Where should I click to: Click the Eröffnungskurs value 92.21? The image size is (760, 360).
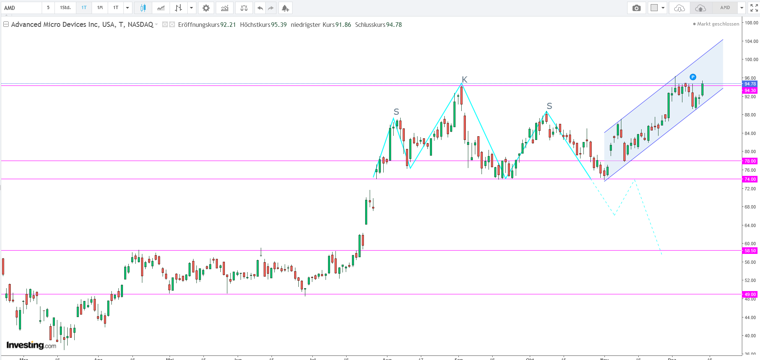pyautogui.click(x=228, y=25)
